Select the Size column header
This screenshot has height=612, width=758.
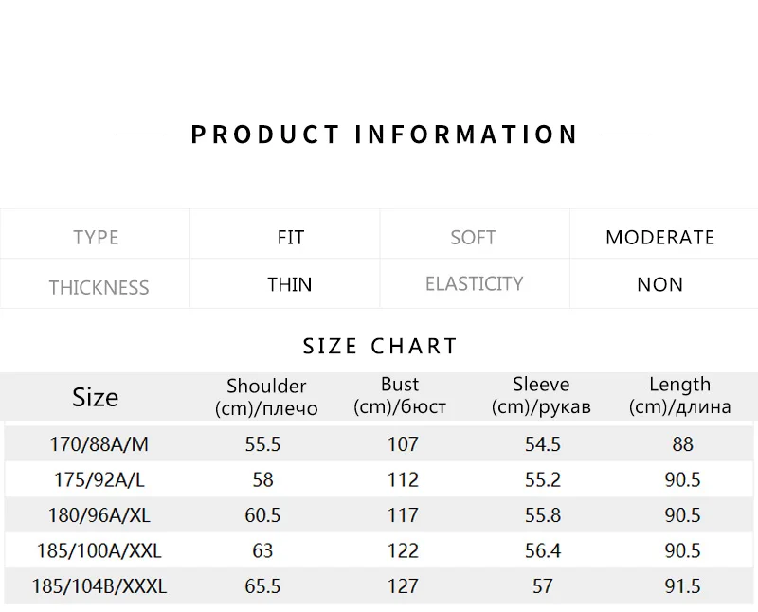click(95, 397)
